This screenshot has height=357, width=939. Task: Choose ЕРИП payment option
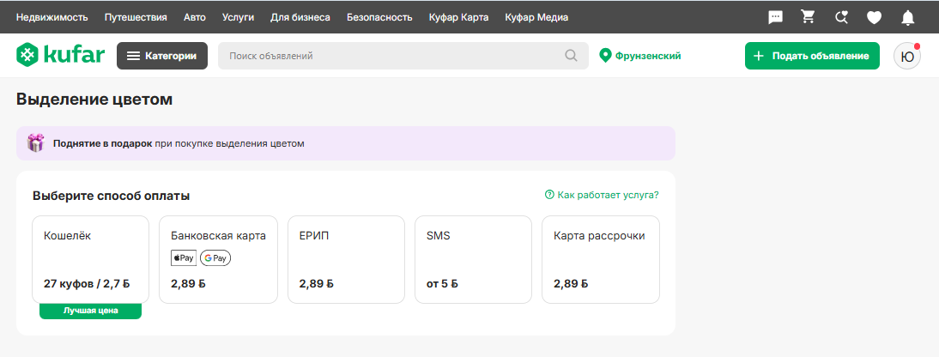point(346,259)
